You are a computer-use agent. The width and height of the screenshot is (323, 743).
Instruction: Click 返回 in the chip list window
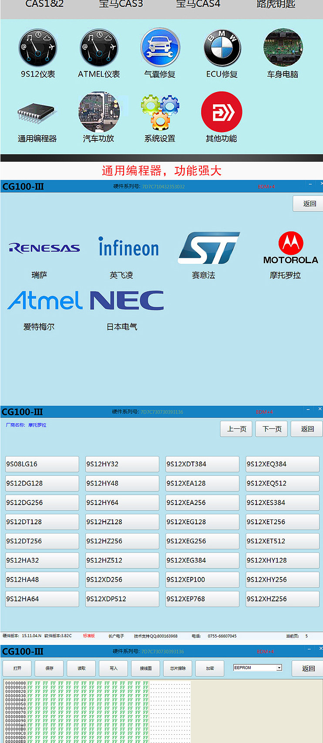tap(307, 429)
